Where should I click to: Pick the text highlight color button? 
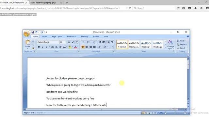coord(70,47)
